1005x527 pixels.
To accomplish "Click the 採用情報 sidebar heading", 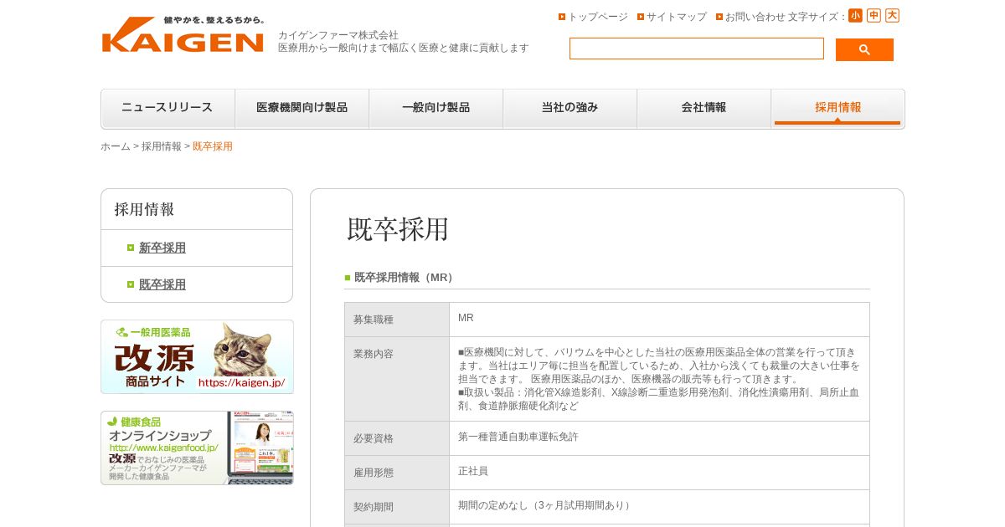I will (x=144, y=210).
